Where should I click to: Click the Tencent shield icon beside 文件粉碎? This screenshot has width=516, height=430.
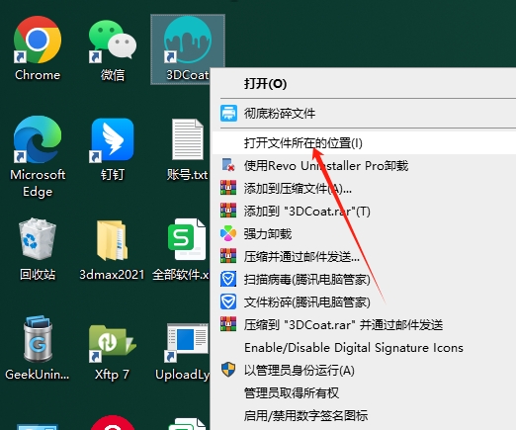(x=228, y=301)
